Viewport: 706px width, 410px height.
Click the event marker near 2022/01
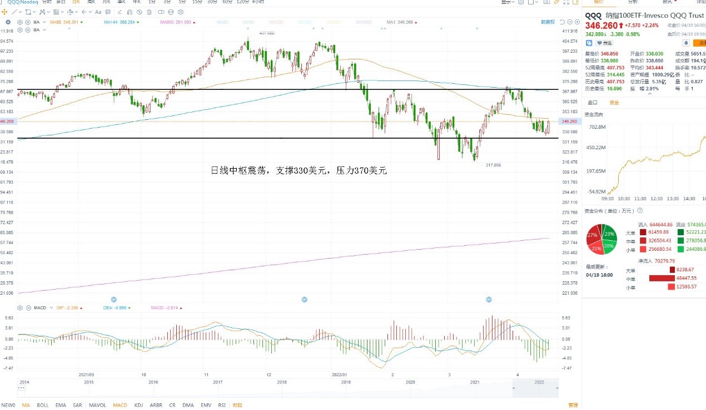[304, 299]
